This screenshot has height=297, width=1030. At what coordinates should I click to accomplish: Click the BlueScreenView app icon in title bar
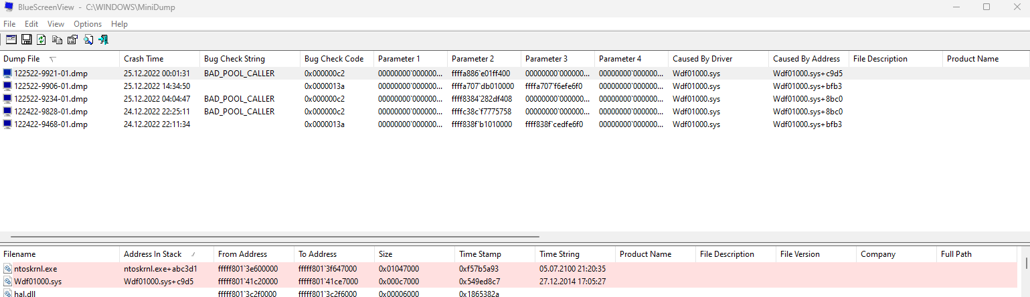click(9, 7)
